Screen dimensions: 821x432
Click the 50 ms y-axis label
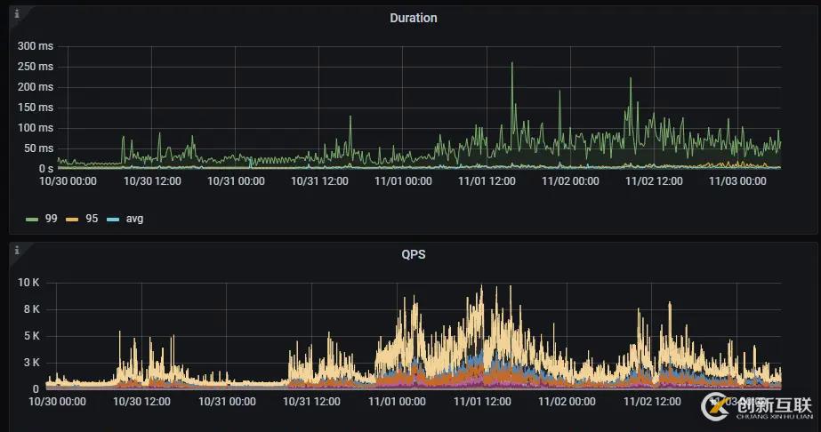coord(39,148)
